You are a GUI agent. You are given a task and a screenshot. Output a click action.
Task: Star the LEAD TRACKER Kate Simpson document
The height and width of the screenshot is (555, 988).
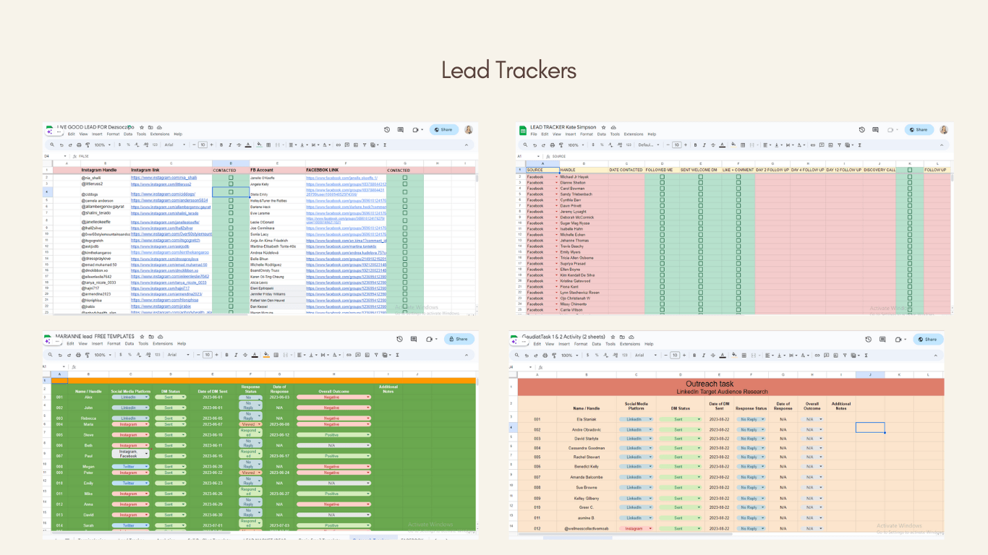pos(603,127)
